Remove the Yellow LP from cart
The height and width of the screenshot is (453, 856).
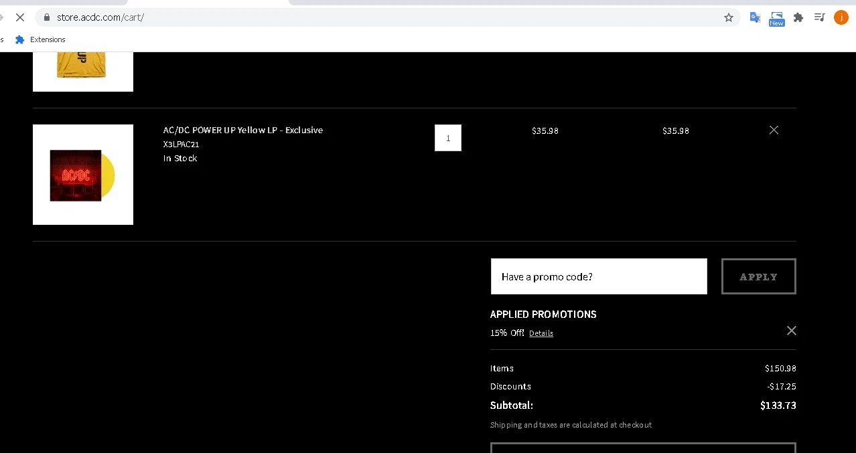pos(774,130)
